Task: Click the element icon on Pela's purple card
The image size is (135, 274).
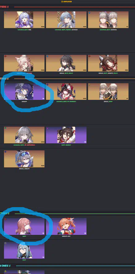Action: click(x=5, y=84)
